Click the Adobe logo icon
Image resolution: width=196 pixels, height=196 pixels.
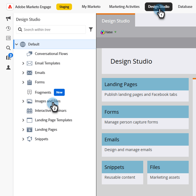10,7
